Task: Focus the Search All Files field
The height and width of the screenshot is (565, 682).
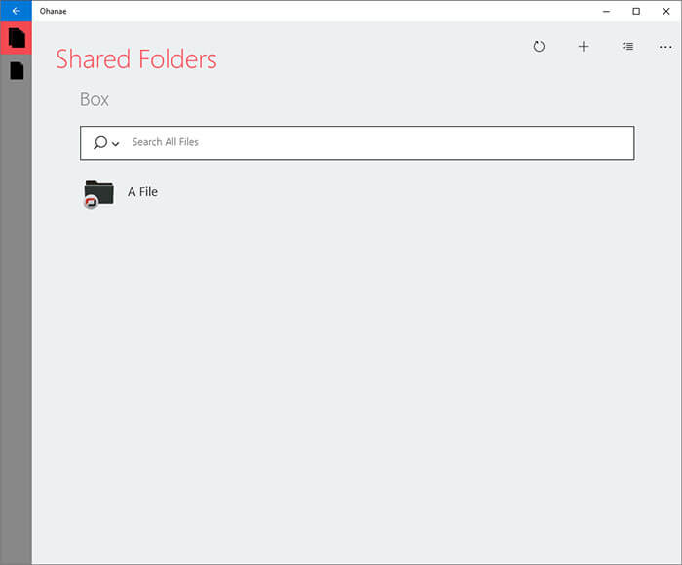Action: click(x=358, y=142)
